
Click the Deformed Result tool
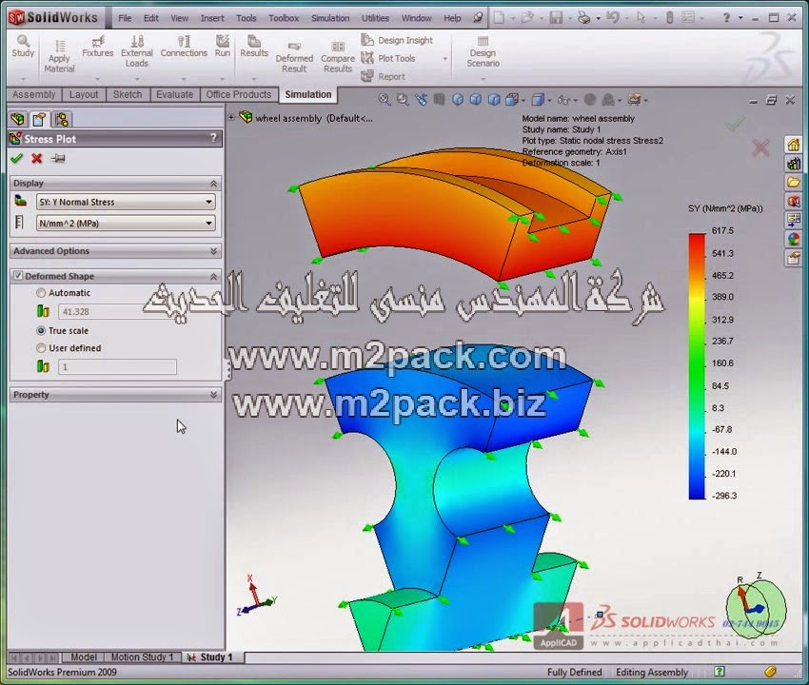coord(294,57)
